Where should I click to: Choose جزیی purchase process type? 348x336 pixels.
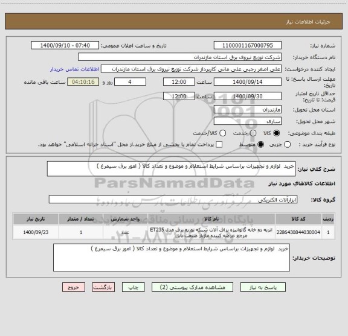(287, 145)
